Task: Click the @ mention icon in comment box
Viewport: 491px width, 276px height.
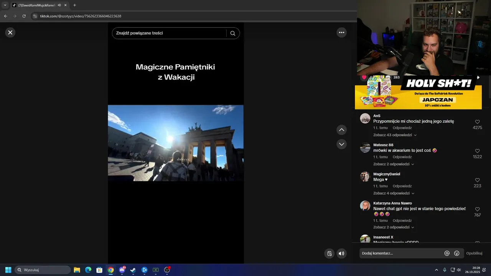Action: click(447, 253)
